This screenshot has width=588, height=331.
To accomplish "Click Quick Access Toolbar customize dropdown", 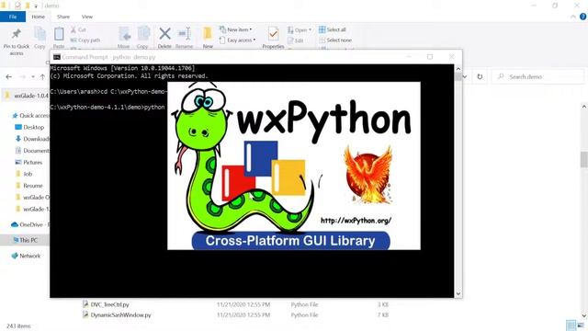I will 36,6.
